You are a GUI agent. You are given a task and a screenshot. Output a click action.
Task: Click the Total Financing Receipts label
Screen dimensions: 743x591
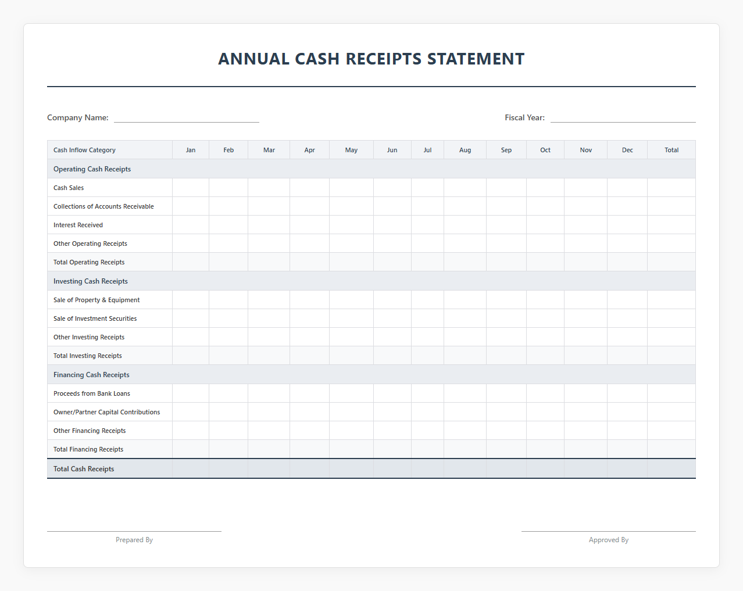[88, 449]
